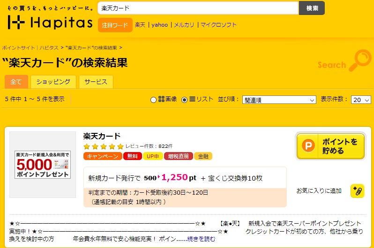Click the grid image view icon
The height and width of the screenshot is (248, 374).
coord(162,99)
